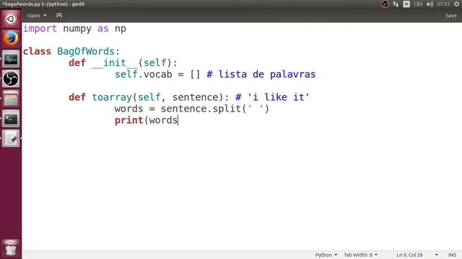Image resolution: width=462 pixels, height=259 pixels.
Task: Click 'numpy' in the import statement
Action: (x=77, y=29)
